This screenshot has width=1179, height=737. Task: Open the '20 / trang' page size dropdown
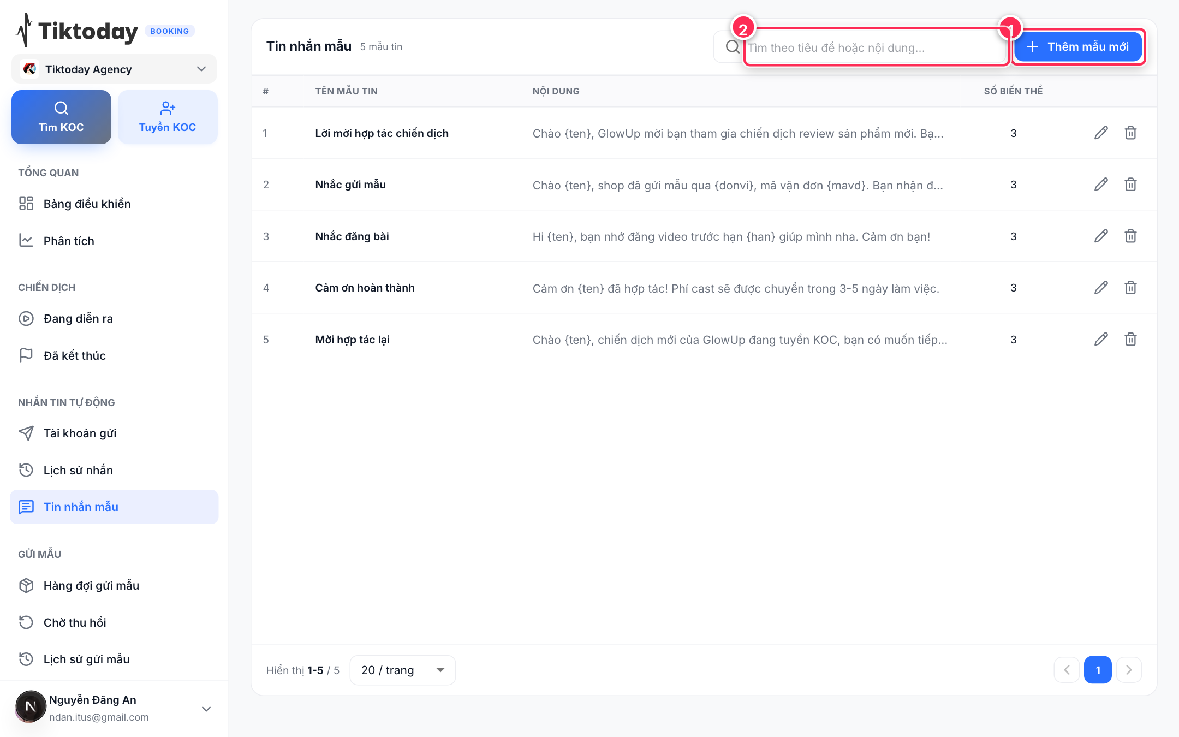pyautogui.click(x=402, y=670)
